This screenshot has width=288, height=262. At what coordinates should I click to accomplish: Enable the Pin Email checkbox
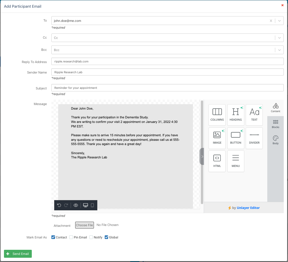click(x=71, y=237)
